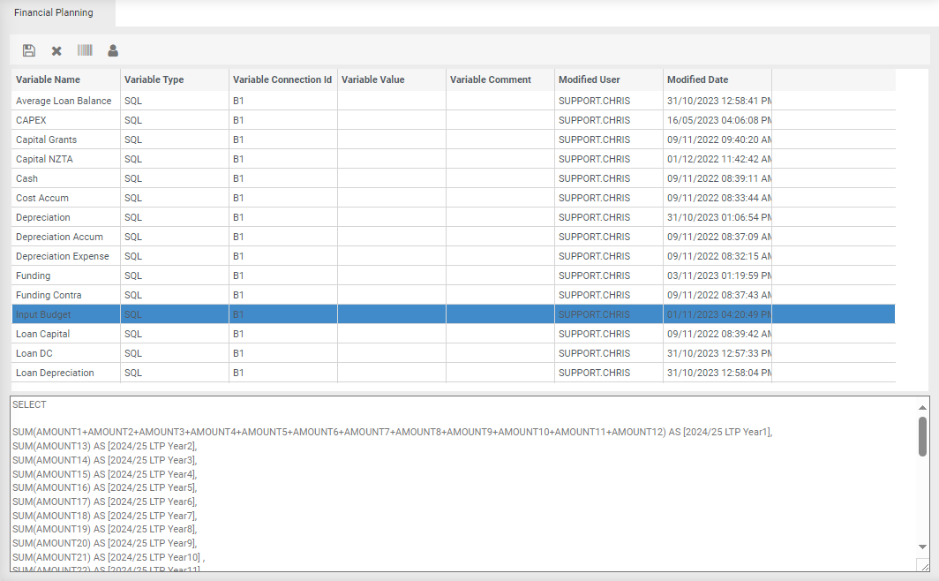Switch to the Financial Planning tab
The image size is (939, 581).
click(x=55, y=12)
